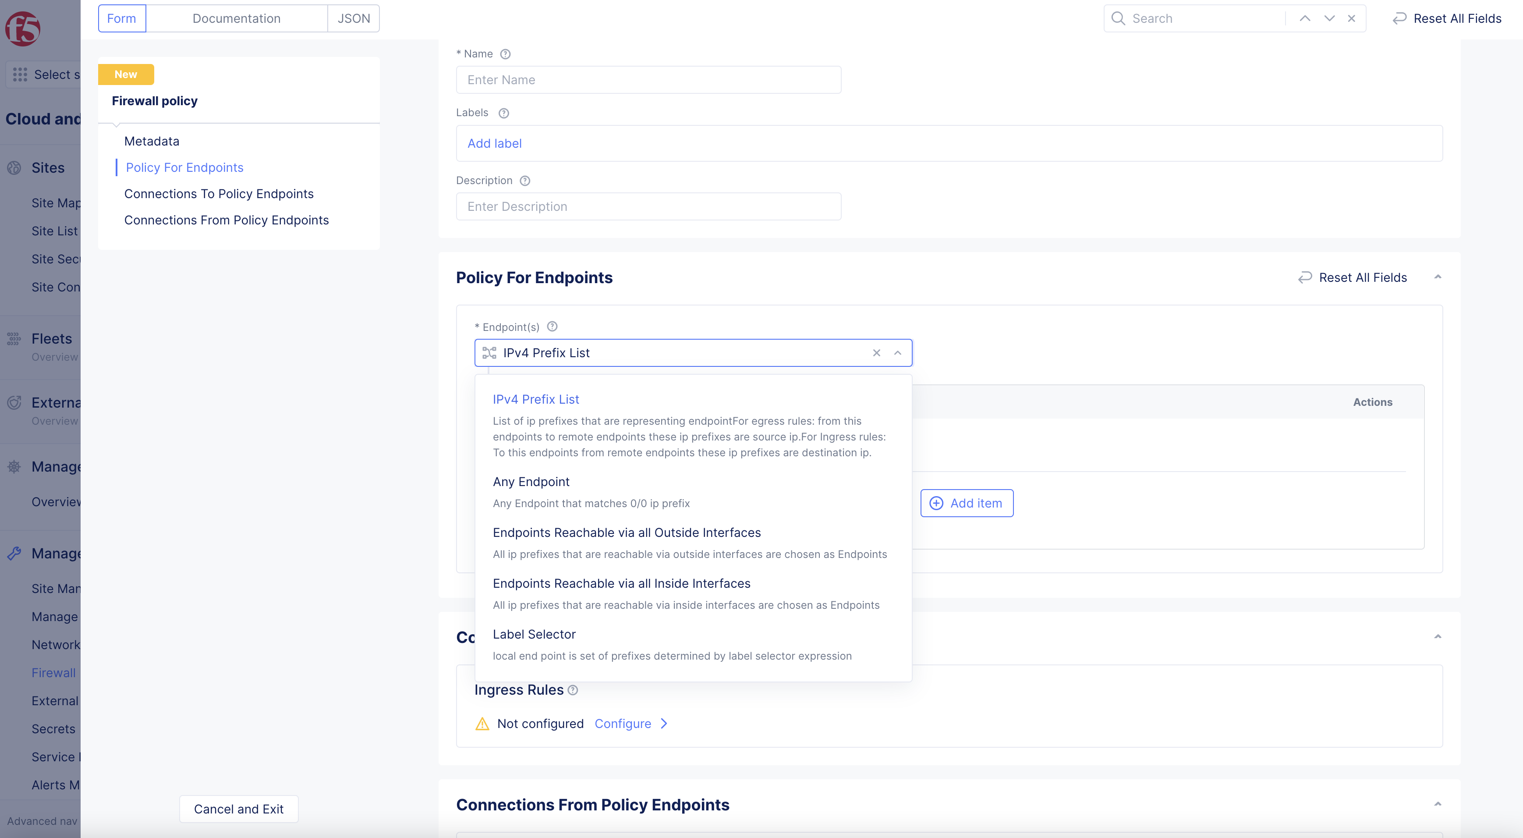1523x838 pixels.
Task: Open the Documentation tab
Action: coord(237,18)
